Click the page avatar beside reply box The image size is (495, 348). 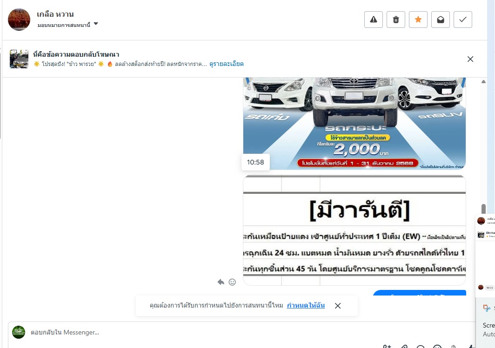pyautogui.click(x=19, y=332)
